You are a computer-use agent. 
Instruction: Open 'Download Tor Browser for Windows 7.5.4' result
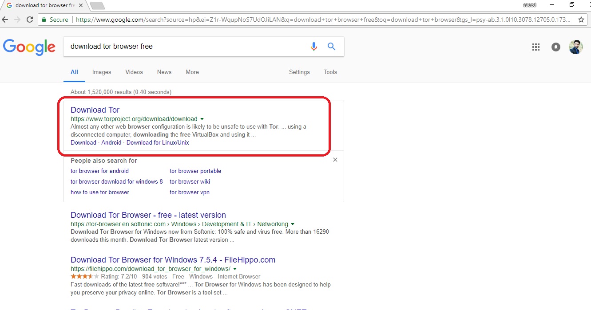[173, 259]
